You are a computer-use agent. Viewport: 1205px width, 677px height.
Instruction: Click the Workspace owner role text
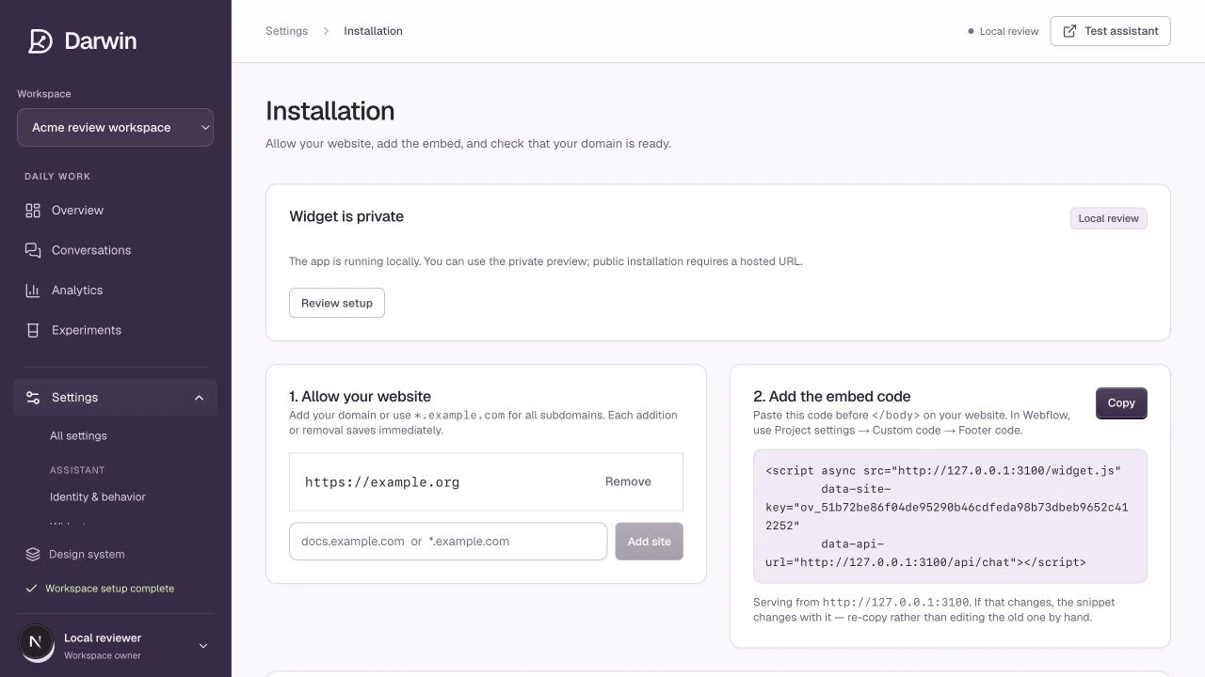pyautogui.click(x=103, y=655)
